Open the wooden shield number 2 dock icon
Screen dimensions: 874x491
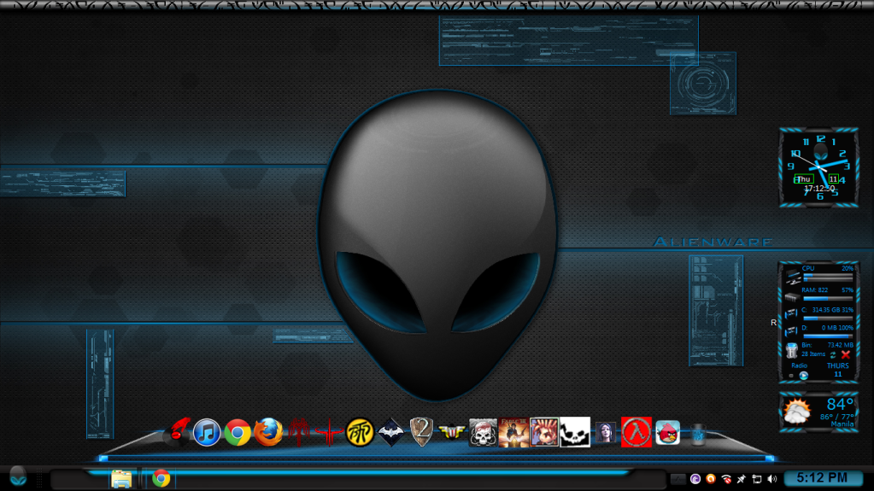(421, 432)
